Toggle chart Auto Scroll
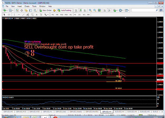This screenshot has height=118, width=165. (105, 10)
